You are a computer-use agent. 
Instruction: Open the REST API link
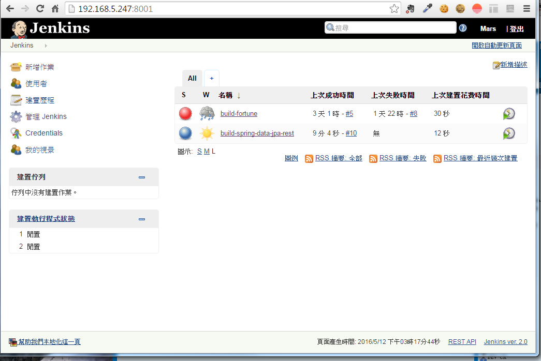462,342
